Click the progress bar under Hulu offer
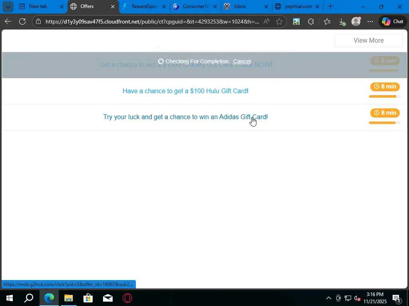409x306 pixels. coord(385,96)
